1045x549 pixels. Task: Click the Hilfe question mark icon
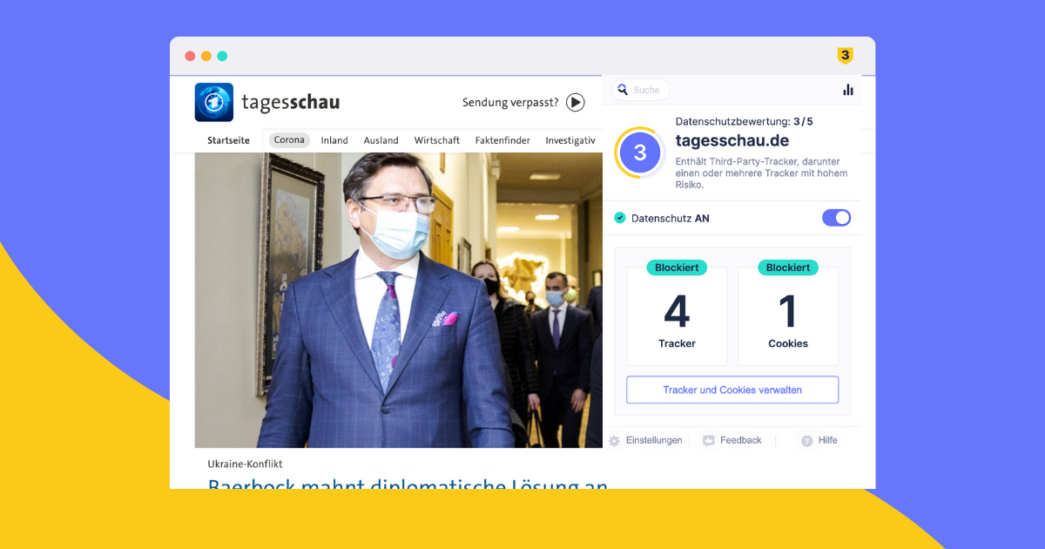point(807,441)
